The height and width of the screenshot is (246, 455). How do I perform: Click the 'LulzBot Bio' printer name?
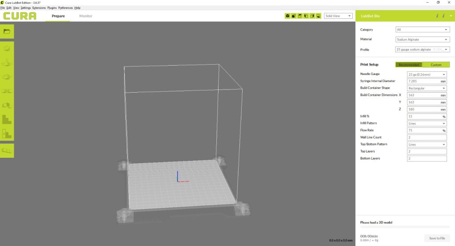[370, 16]
